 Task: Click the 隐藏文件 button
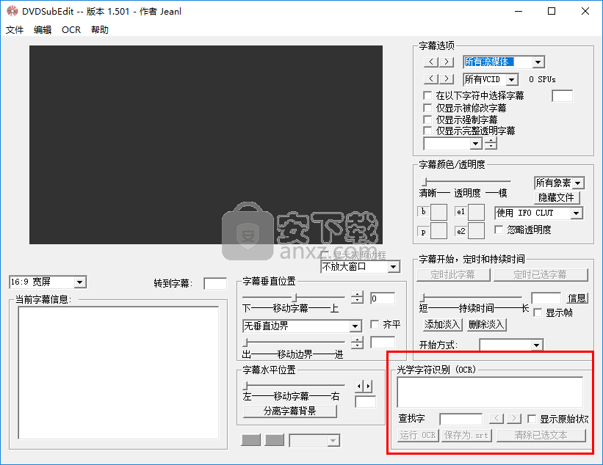click(557, 197)
